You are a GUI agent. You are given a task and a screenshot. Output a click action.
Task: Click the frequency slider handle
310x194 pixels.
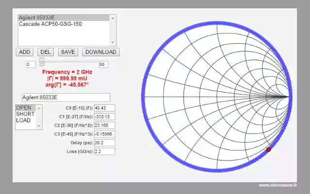tap(42, 62)
